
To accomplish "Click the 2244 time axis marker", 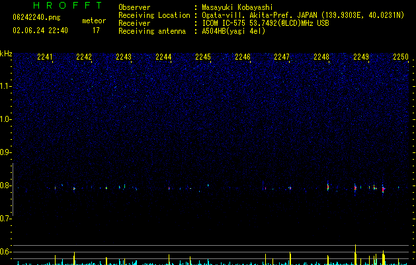I will point(163,57).
